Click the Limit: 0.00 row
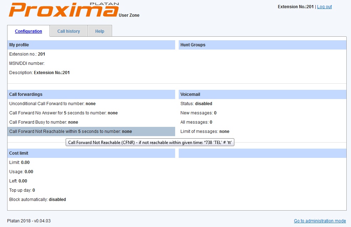Image resolution: width=351 pixels, height=227 pixels. point(91,162)
